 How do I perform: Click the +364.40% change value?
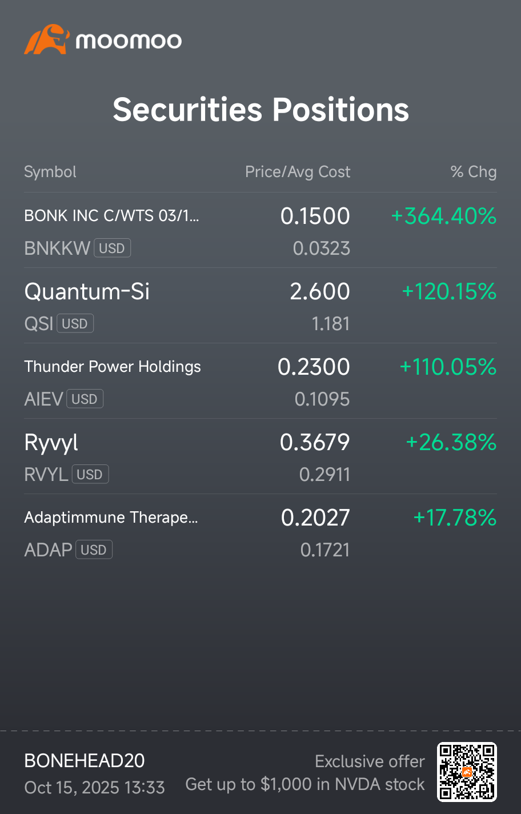click(x=444, y=216)
